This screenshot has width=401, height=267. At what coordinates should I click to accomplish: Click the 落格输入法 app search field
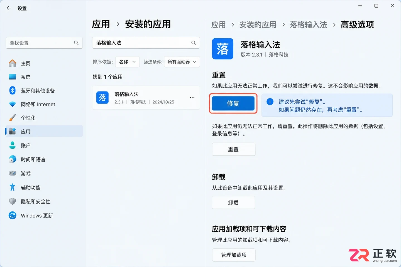coord(146,43)
